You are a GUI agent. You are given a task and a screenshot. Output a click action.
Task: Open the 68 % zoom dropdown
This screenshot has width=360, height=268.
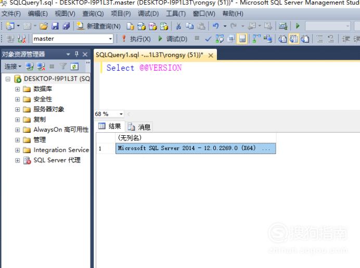click(121, 114)
